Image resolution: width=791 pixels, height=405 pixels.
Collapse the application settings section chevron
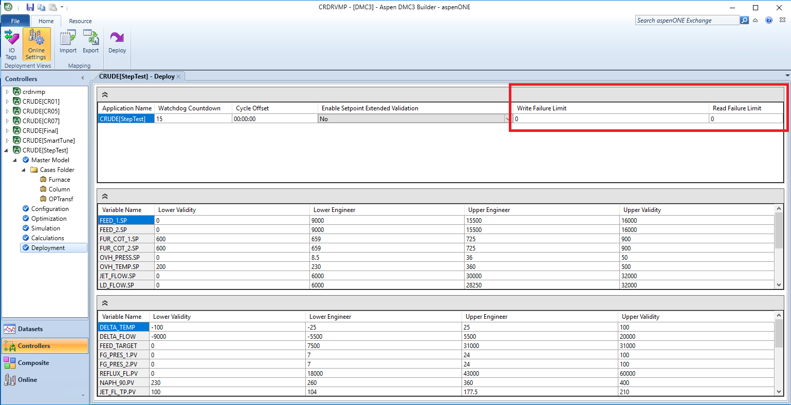105,95
